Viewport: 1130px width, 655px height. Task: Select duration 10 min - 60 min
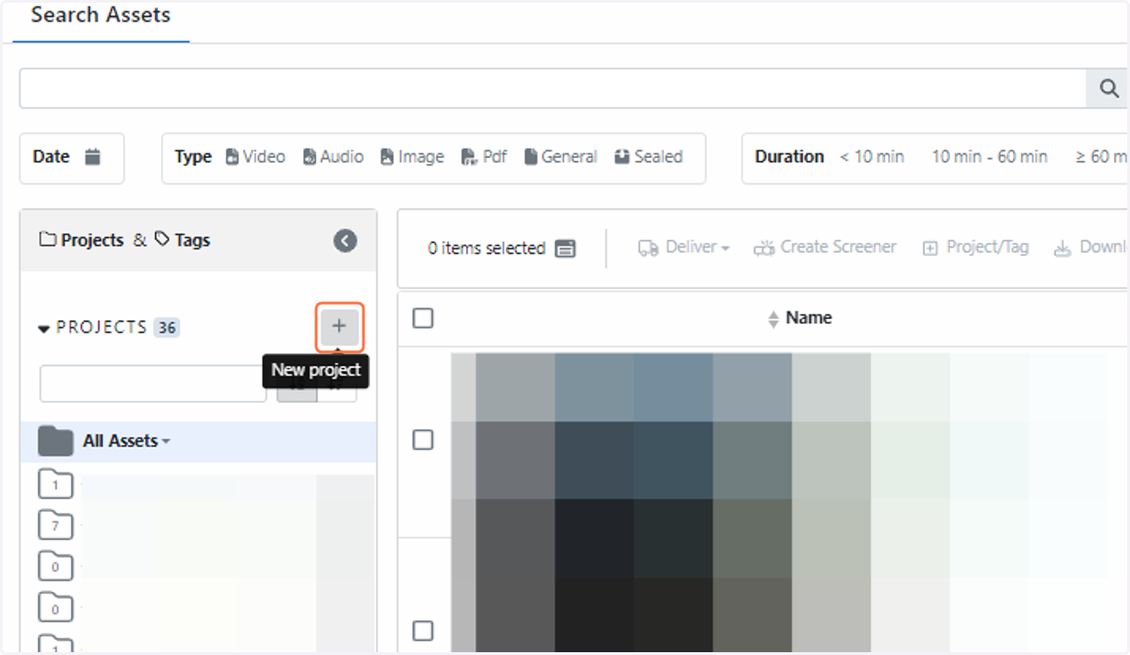point(990,157)
